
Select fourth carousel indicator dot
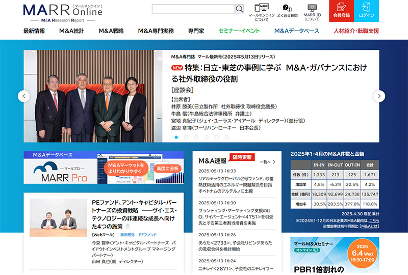207,137
